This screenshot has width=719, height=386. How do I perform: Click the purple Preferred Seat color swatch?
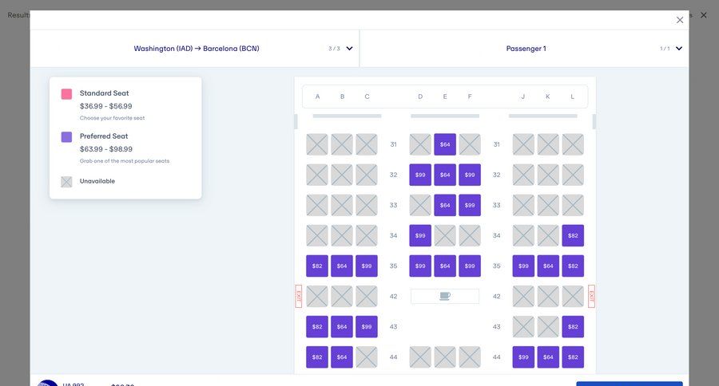point(66,137)
